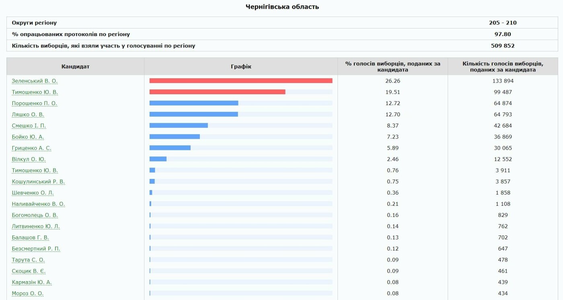Image resolution: width=563 pixels, height=300 pixels.
Task: Open candidate link Литвиненко Ю. Л.
Action: coord(36,227)
